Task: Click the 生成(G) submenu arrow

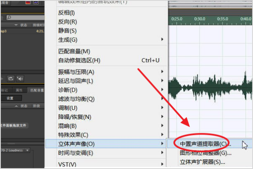Action: point(162,39)
